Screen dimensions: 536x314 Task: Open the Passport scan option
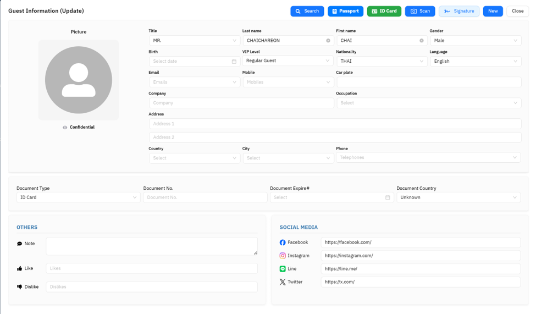point(345,12)
